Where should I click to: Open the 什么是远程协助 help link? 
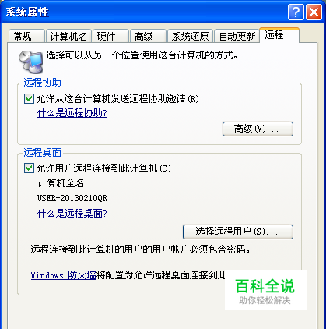pyautogui.click(x=72, y=113)
